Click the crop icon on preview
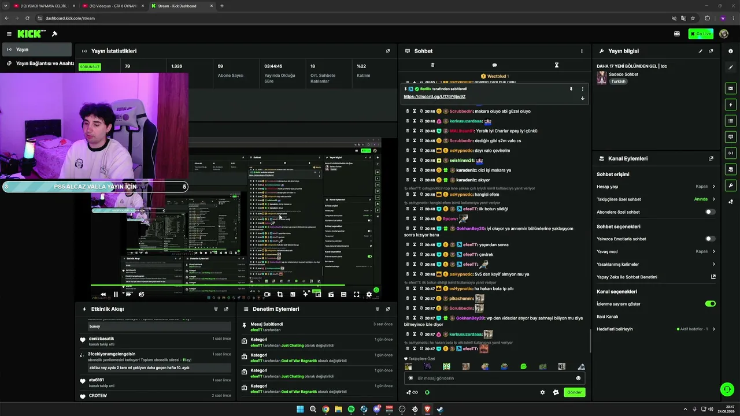The width and height of the screenshot is (740, 416). click(x=280, y=295)
